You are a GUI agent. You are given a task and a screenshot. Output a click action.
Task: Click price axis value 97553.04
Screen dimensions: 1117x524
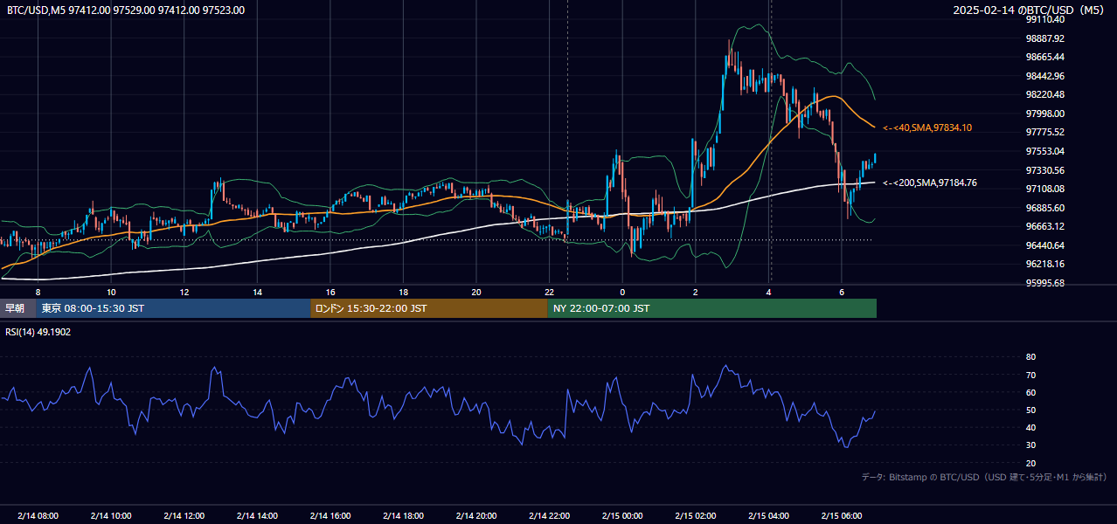(x=1045, y=151)
